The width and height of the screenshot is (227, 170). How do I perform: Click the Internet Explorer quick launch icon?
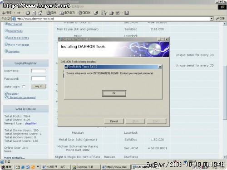coord(23,167)
